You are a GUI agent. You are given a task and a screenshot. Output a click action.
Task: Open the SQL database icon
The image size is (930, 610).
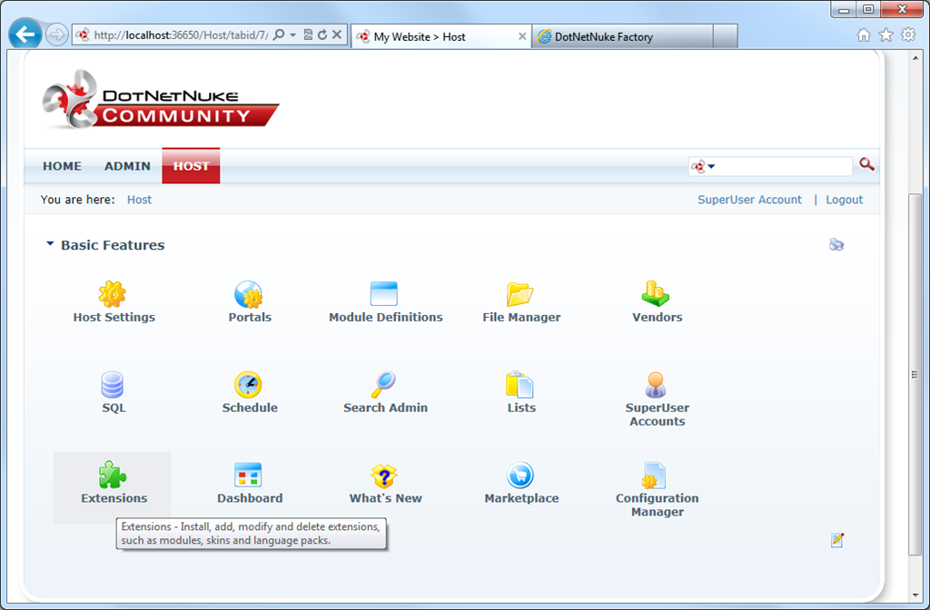click(112, 385)
